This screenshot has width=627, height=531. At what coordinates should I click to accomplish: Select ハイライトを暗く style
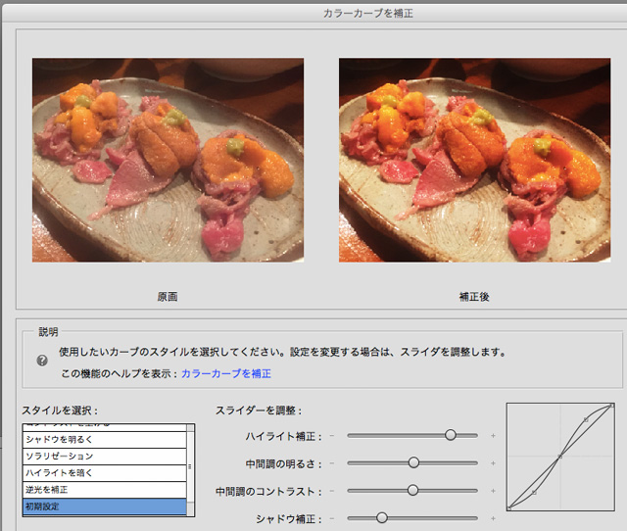click(x=104, y=473)
